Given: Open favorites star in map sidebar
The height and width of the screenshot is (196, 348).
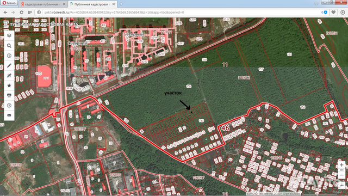Looking at the screenshot, I should point(9,85).
